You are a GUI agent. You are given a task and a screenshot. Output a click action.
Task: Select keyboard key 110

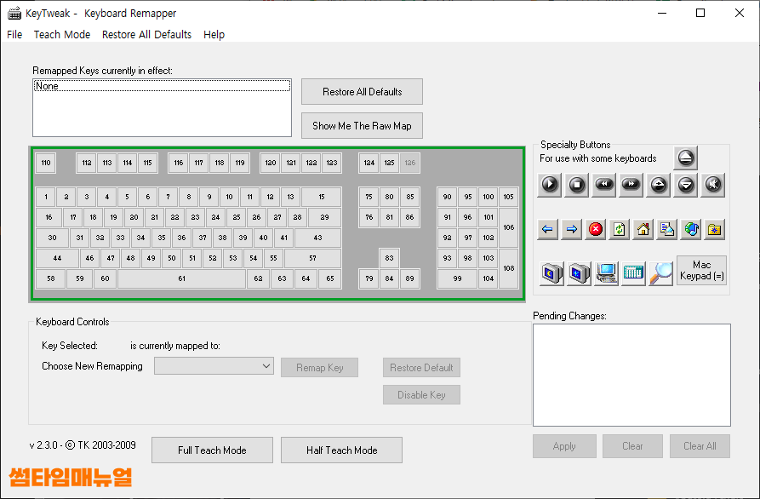pos(46,163)
